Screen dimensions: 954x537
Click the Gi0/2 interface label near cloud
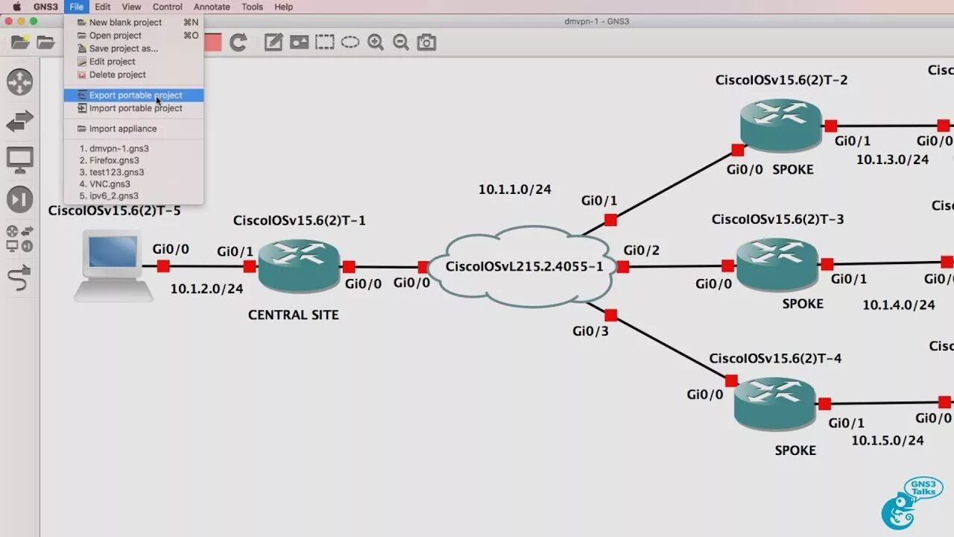coord(642,250)
